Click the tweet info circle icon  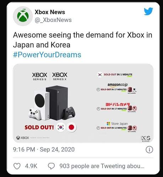pos(149,150)
